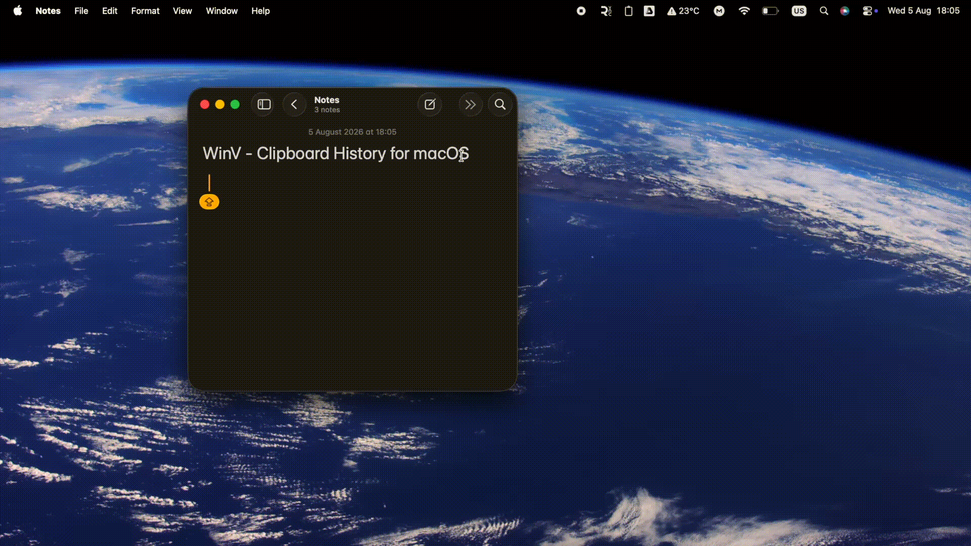Toggle the Notes sidebar panel icon
971x546 pixels.
point(264,105)
